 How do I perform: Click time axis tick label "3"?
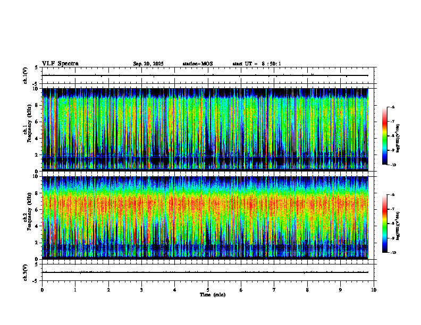click(x=141, y=290)
